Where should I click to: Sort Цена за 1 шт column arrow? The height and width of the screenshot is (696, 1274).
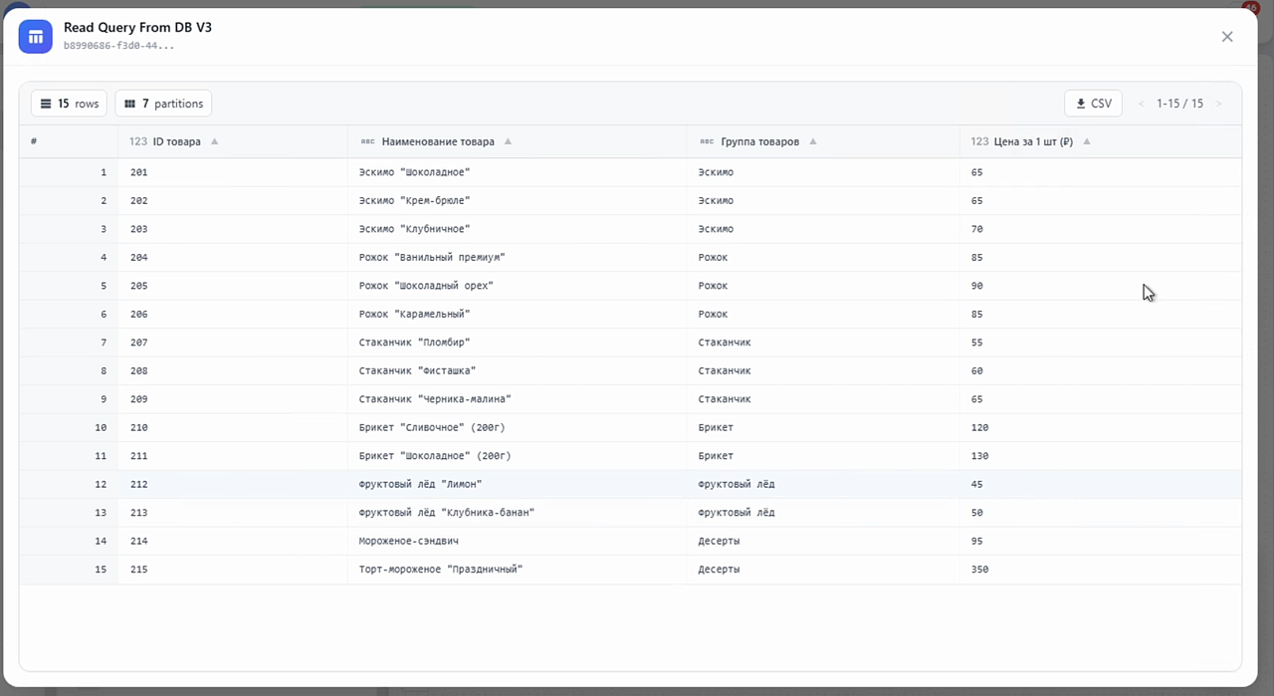(x=1086, y=141)
